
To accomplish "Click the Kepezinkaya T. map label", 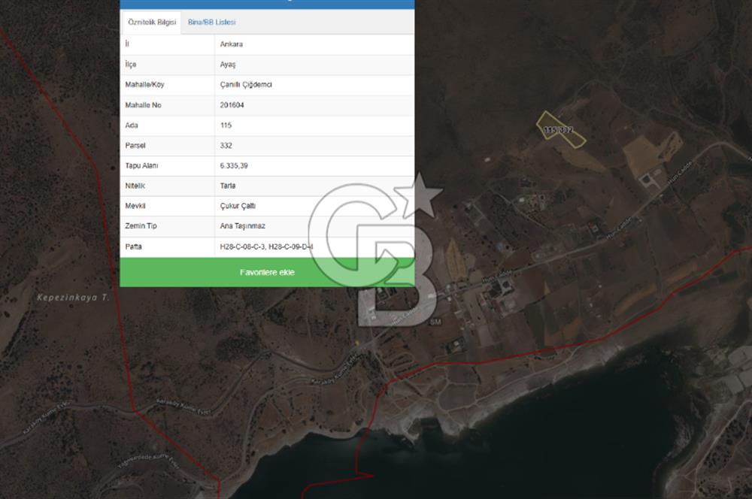I will [73, 298].
